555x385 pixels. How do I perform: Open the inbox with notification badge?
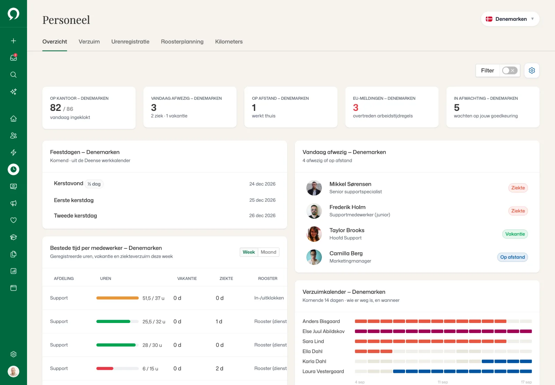click(14, 58)
